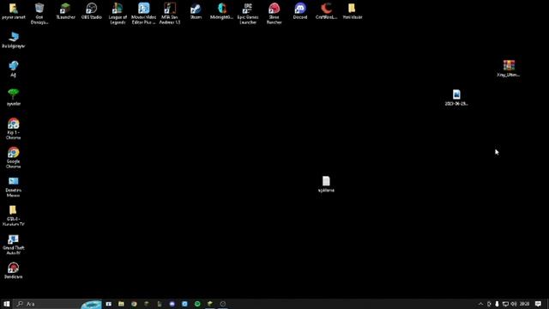Screen dimensions: 549x309
Task: Open the Dandicuva desktop shortcut
Action: coord(14,271)
